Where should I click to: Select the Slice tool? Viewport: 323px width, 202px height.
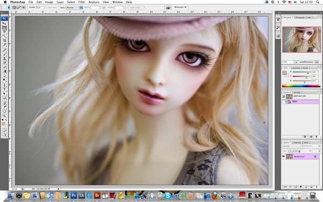point(4,45)
